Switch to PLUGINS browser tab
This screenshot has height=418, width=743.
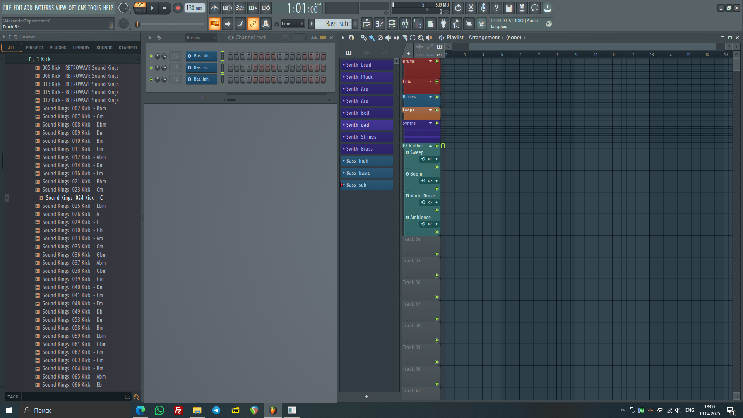[x=58, y=48]
